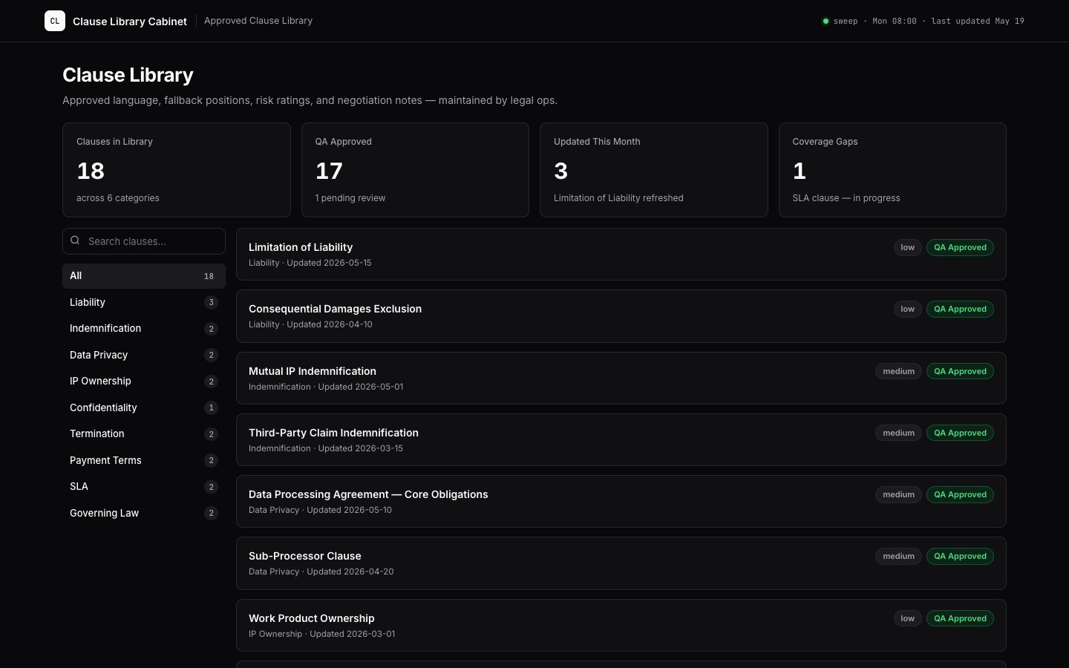Click QA Approved badge on Mutual IP Indemnification
Image resolution: width=1069 pixels, height=668 pixels.
click(960, 371)
